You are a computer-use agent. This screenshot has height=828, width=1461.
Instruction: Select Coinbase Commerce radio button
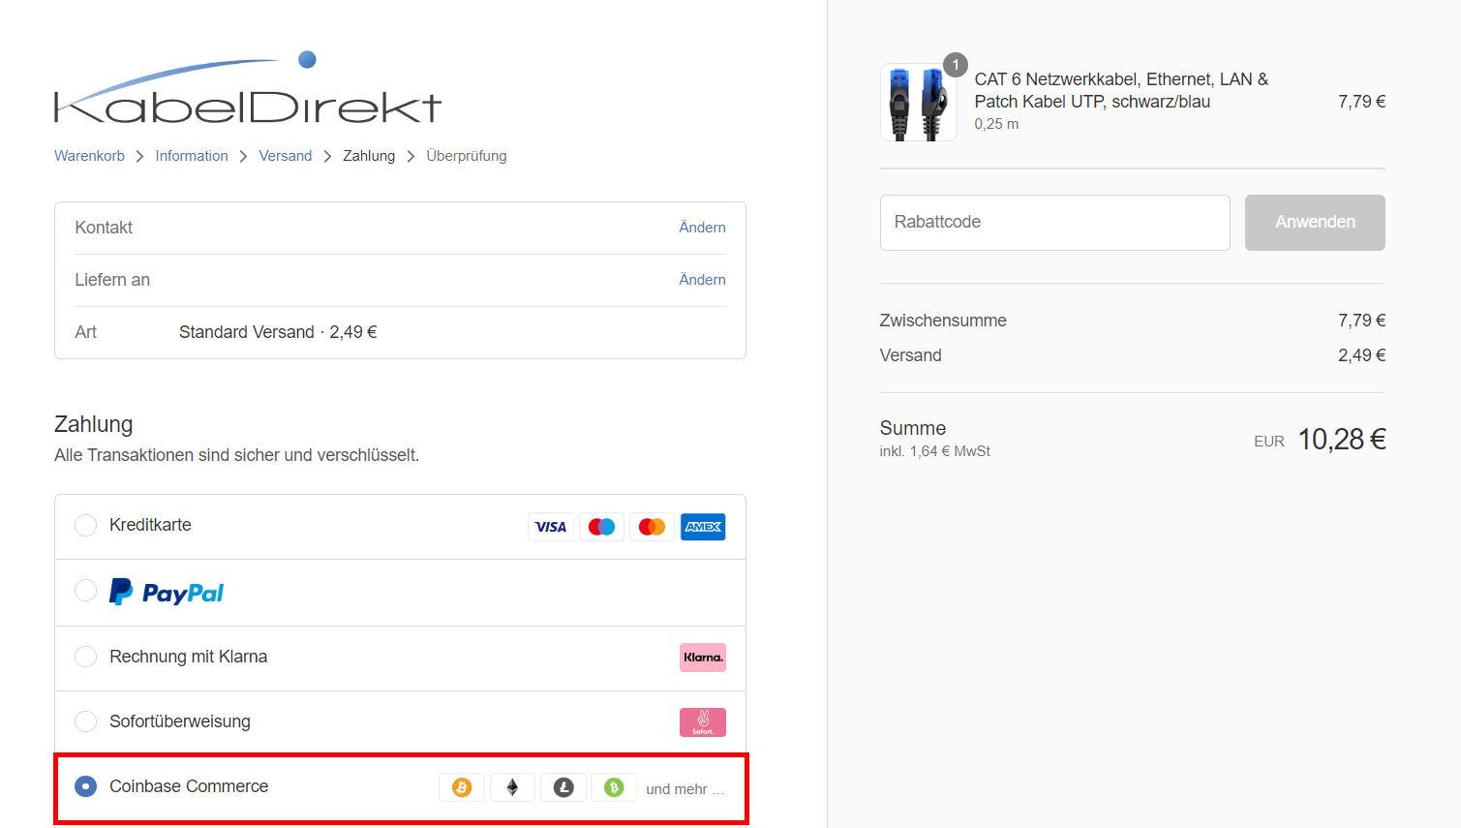pyautogui.click(x=86, y=786)
